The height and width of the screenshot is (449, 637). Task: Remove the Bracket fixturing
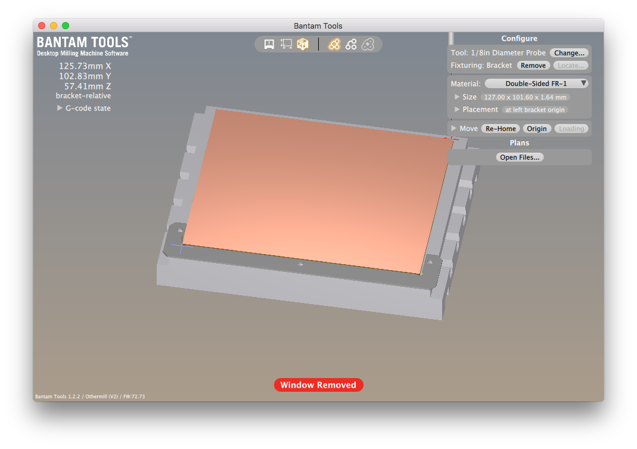(533, 66)
